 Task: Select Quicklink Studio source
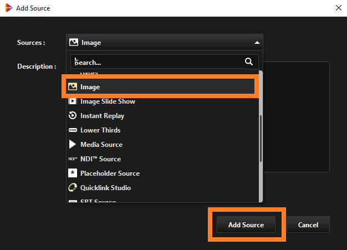pyautogui.click(x=162, y=187)
